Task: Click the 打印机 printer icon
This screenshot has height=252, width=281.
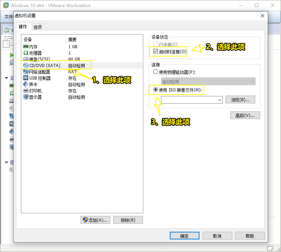Action: coord(26,91)
